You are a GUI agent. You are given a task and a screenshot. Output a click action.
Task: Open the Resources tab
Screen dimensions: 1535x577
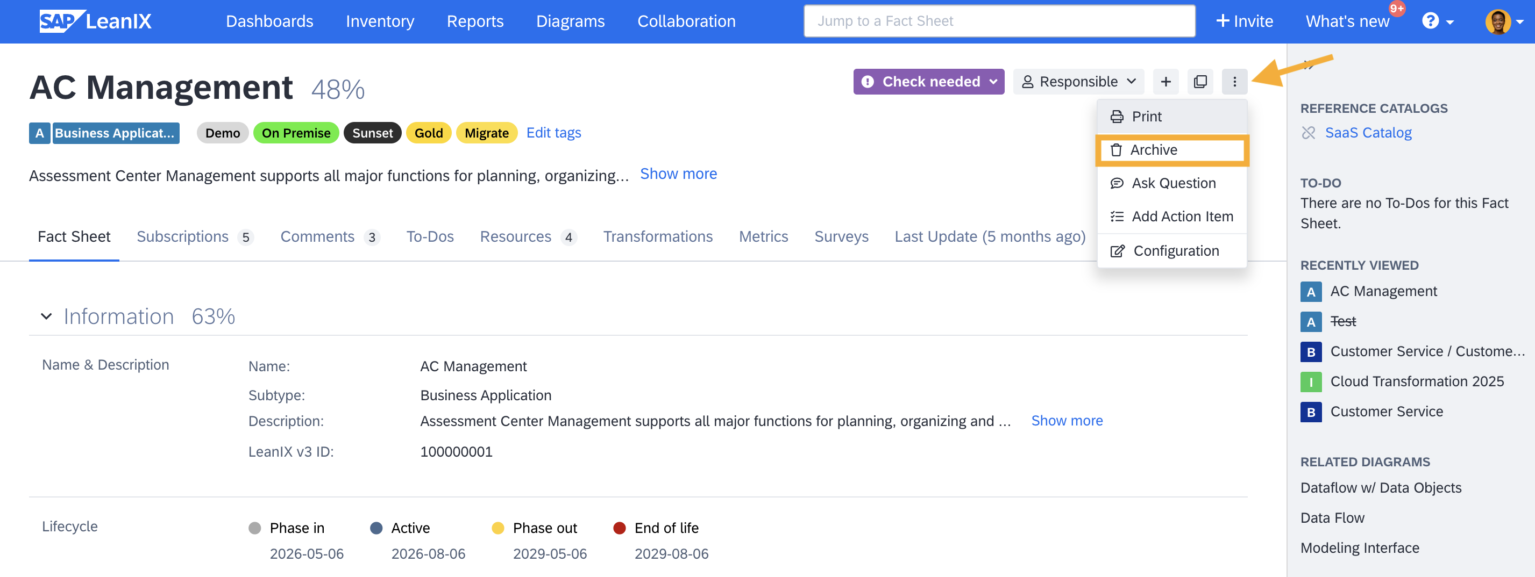(528, 237)
